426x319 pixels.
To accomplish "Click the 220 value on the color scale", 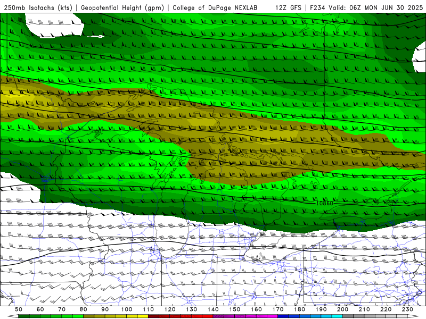I will point(386,309).
